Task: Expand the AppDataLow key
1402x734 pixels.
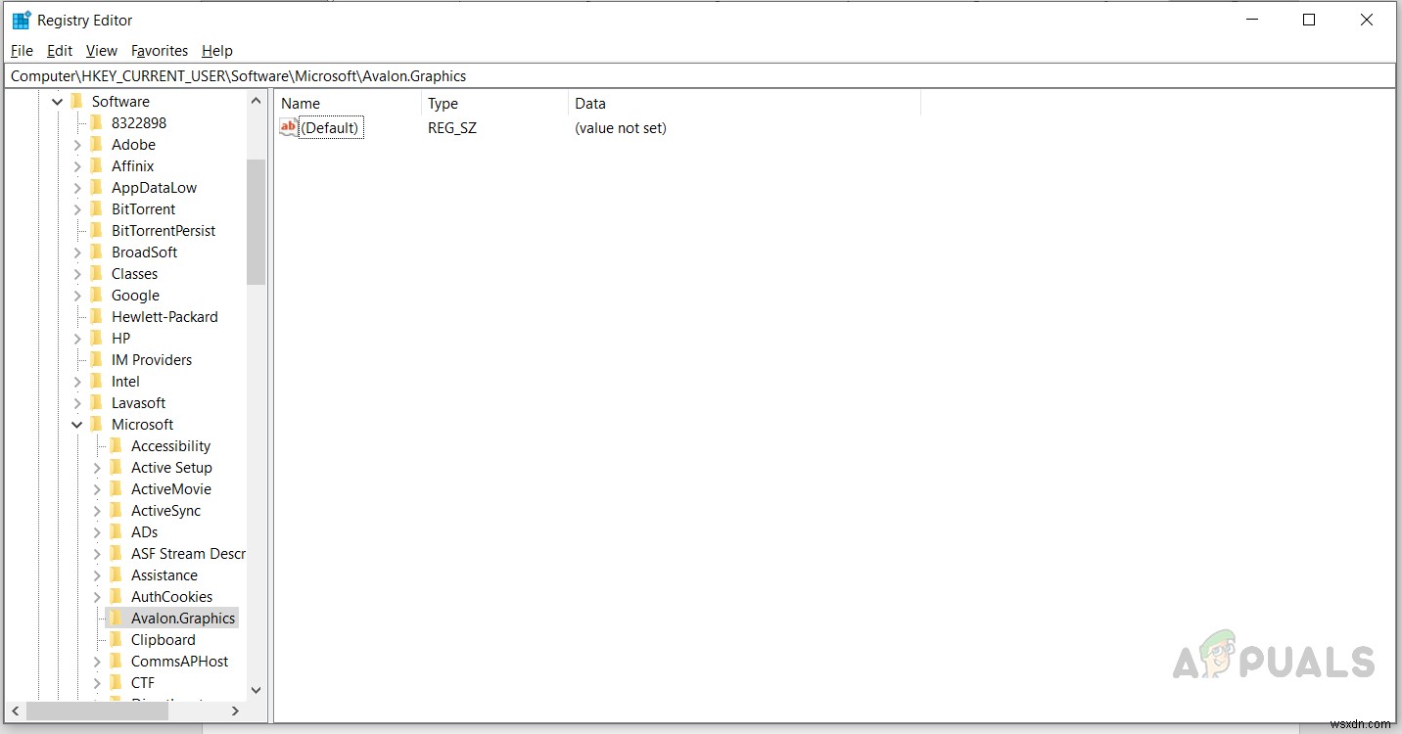Action: [x=77, y=187]
